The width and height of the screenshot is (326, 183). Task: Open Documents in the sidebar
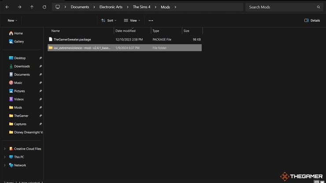pyautogui.click(x=19, y=74)
